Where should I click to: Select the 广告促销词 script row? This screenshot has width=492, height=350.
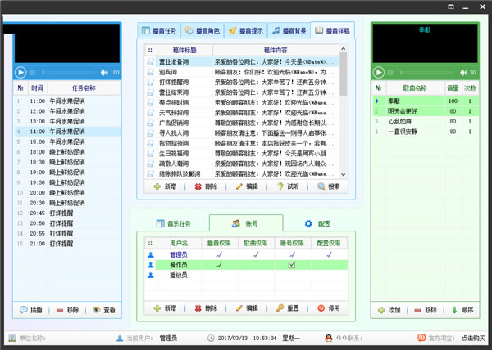(242, 123)
